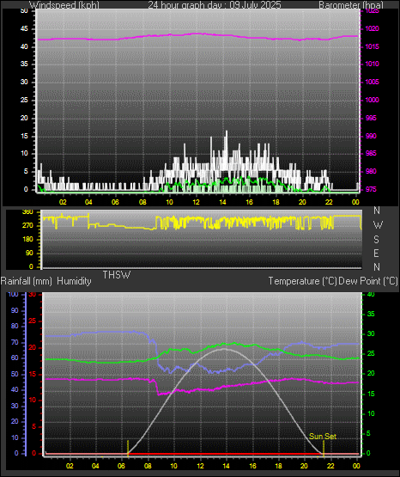The image size is (400, 477).
Task: Click the S compass direction label
Action: tap(376, 240)
